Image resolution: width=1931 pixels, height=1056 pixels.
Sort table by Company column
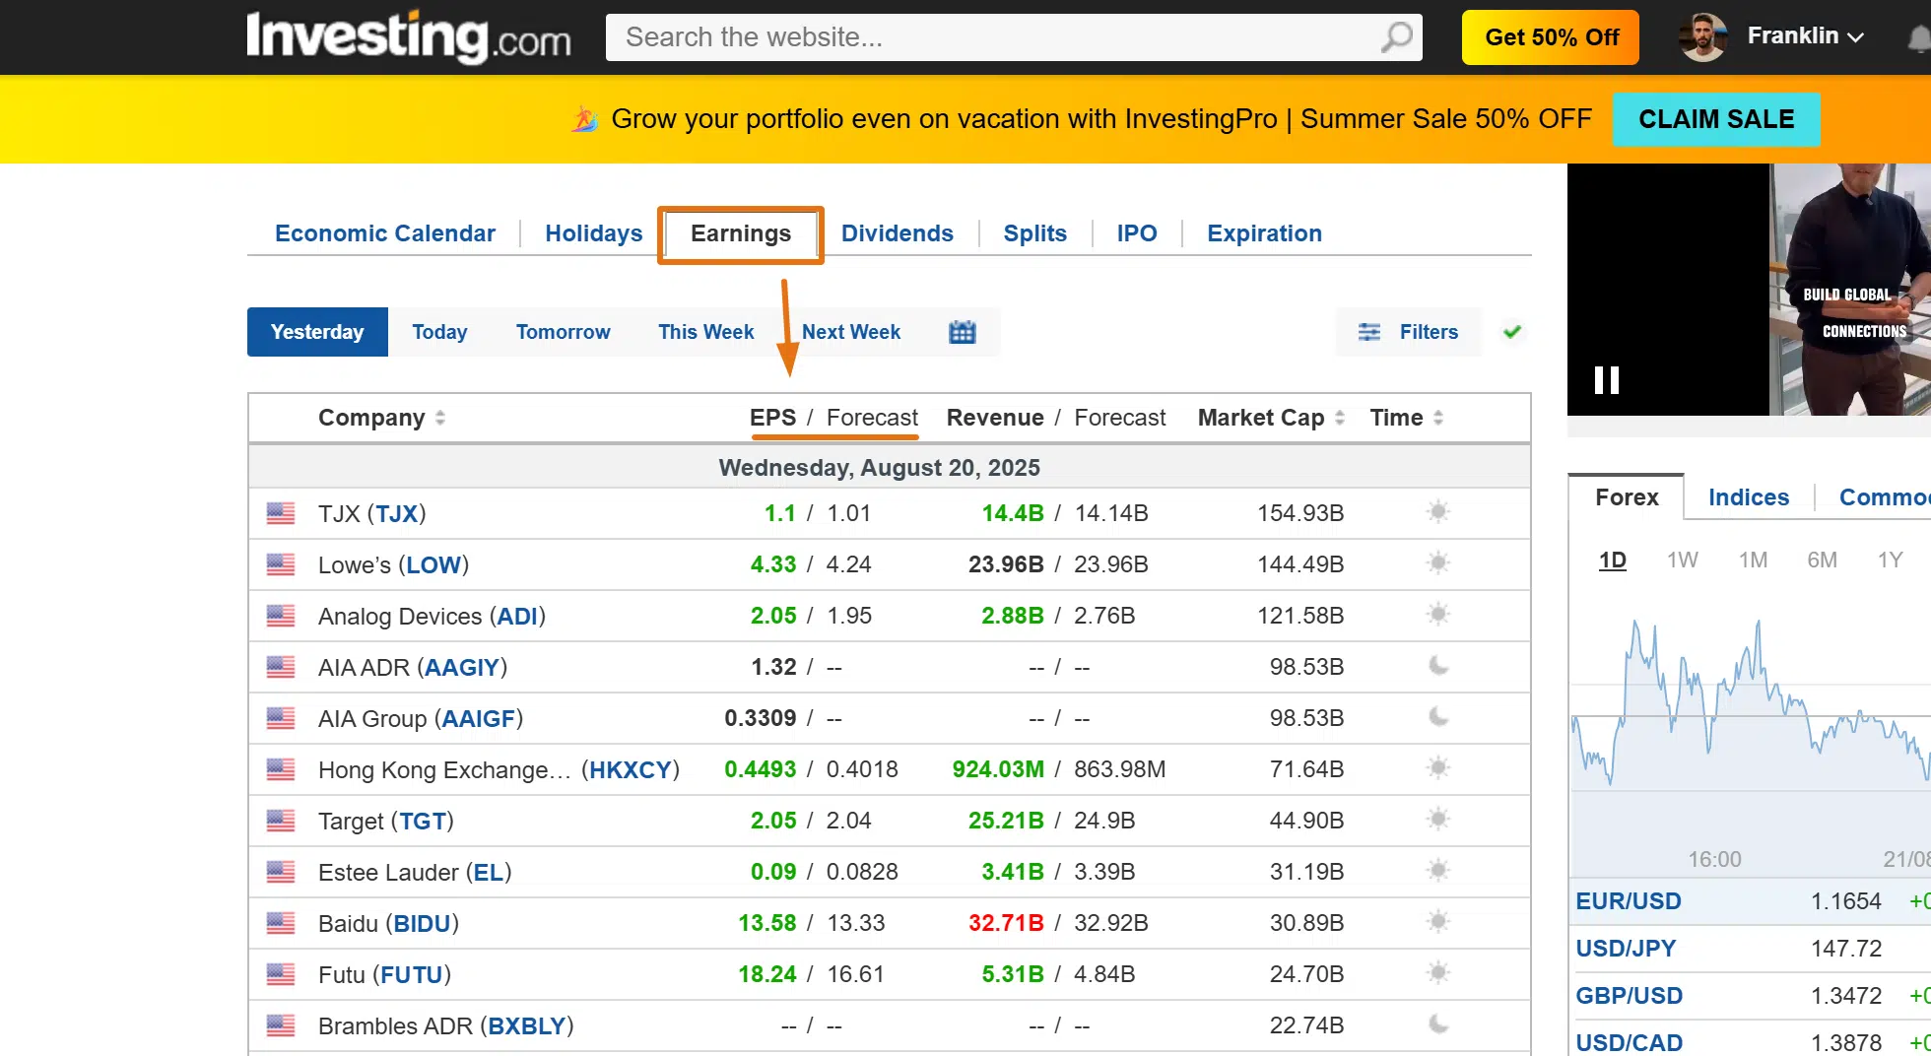click(381, 418)
